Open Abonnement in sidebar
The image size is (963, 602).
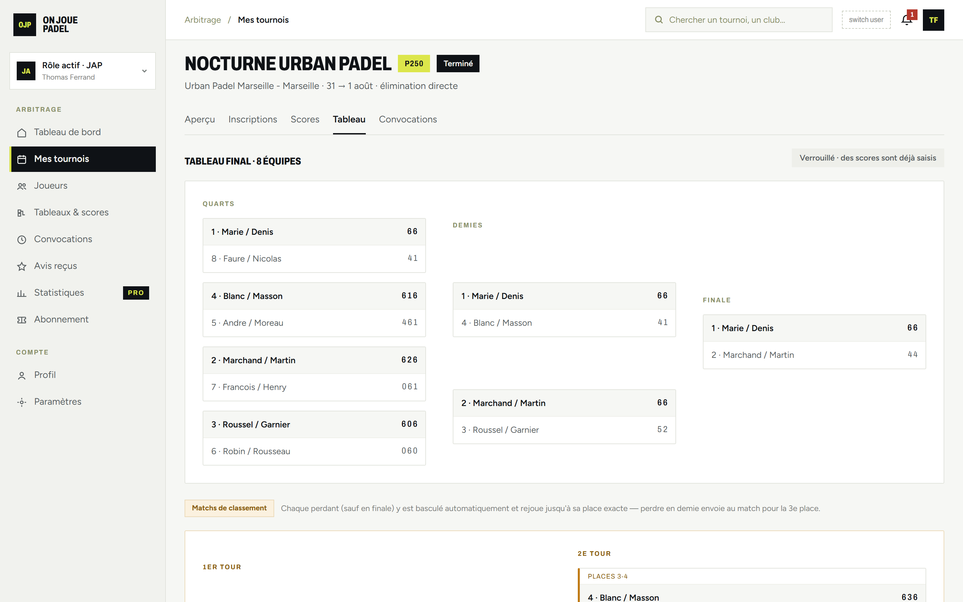click(83, 319)
